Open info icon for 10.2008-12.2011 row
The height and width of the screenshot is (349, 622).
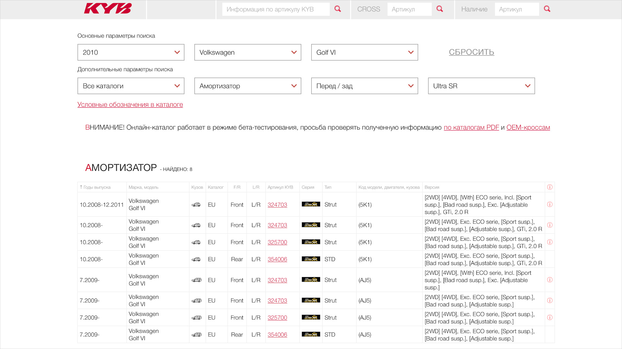coord(550,204)
